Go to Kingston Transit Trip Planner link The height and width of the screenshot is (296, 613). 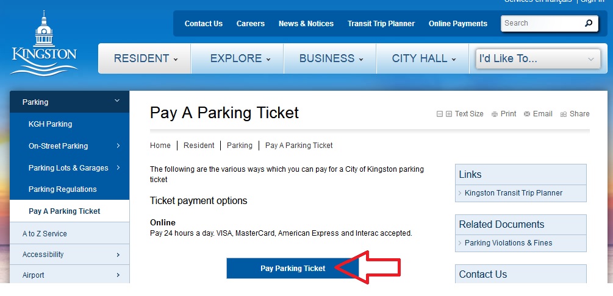pyautogui.click(x=513, y=193)
